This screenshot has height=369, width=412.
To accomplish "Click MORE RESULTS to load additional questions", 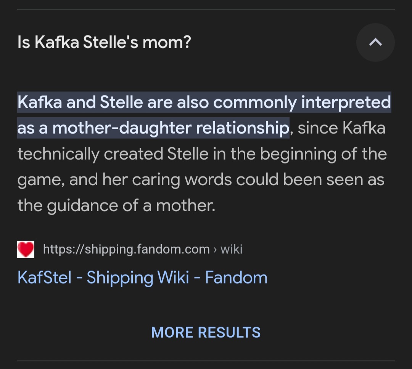I will pos(206,332).
